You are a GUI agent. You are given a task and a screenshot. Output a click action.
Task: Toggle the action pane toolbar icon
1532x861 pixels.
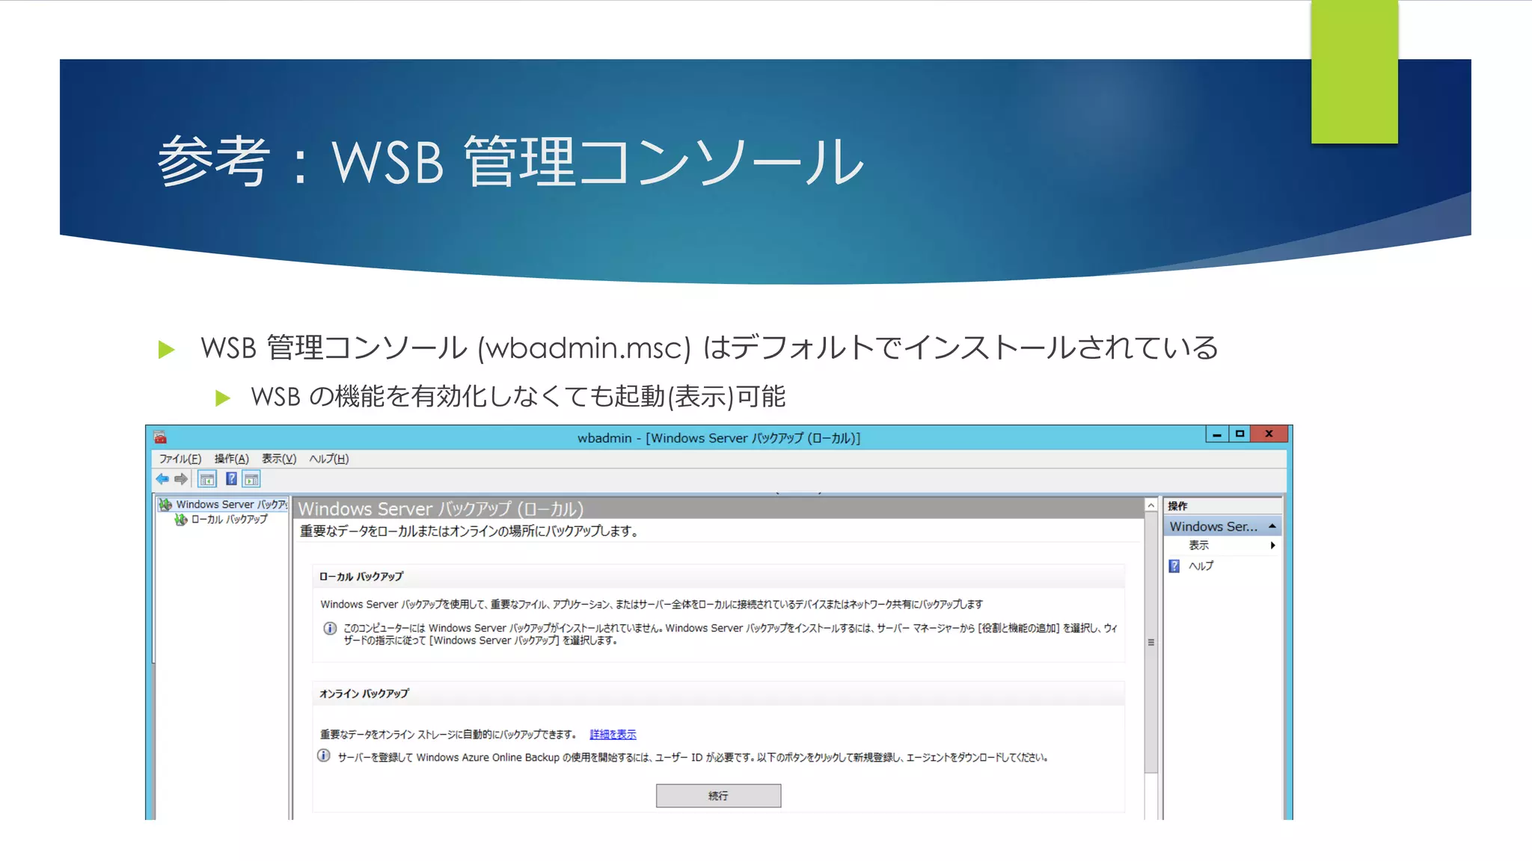point(251,479)
